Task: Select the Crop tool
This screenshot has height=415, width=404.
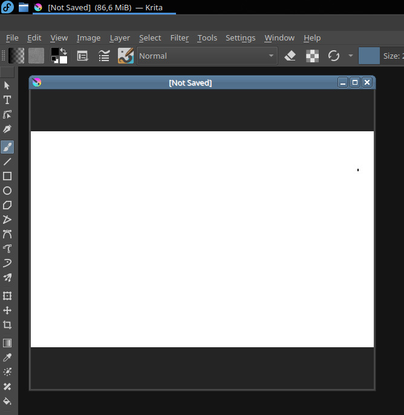Action: point(7,325)
